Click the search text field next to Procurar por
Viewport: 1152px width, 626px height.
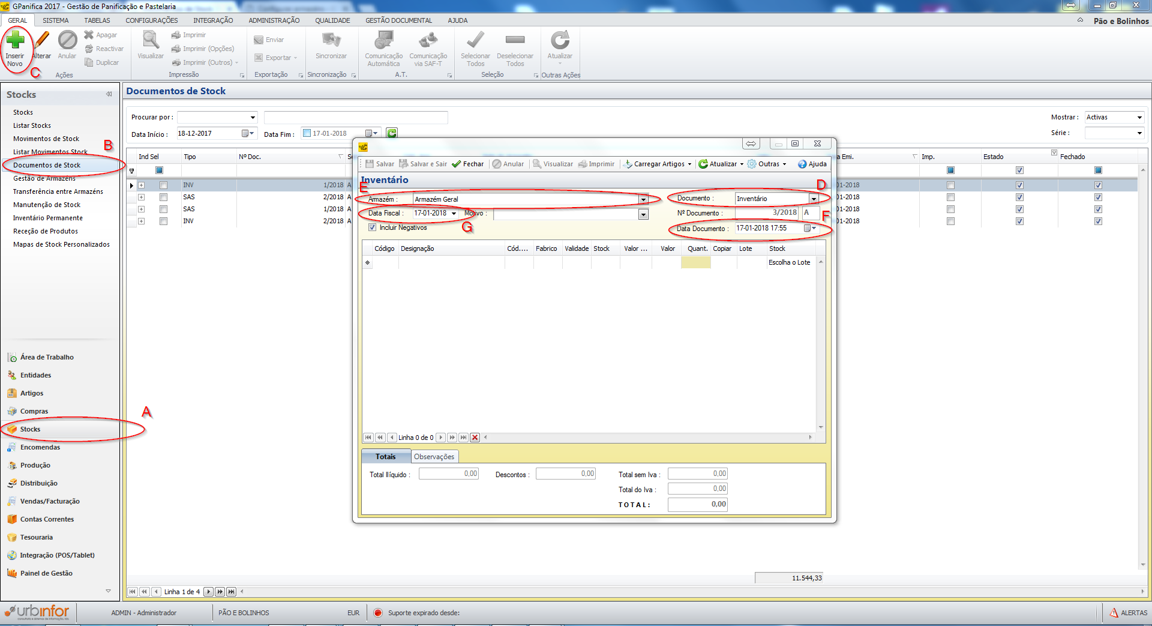[x=355, y=117]
